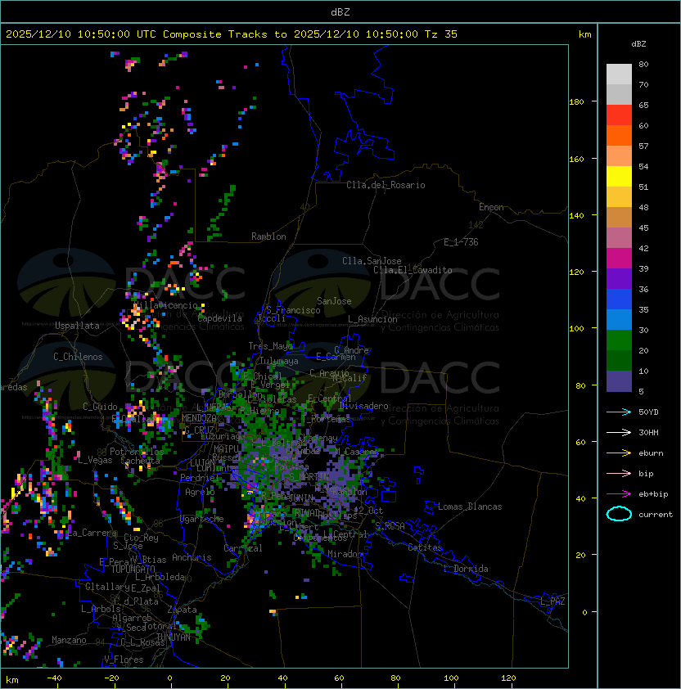
Task: Click the 'Villavicencio' place label
Action: 165,305
